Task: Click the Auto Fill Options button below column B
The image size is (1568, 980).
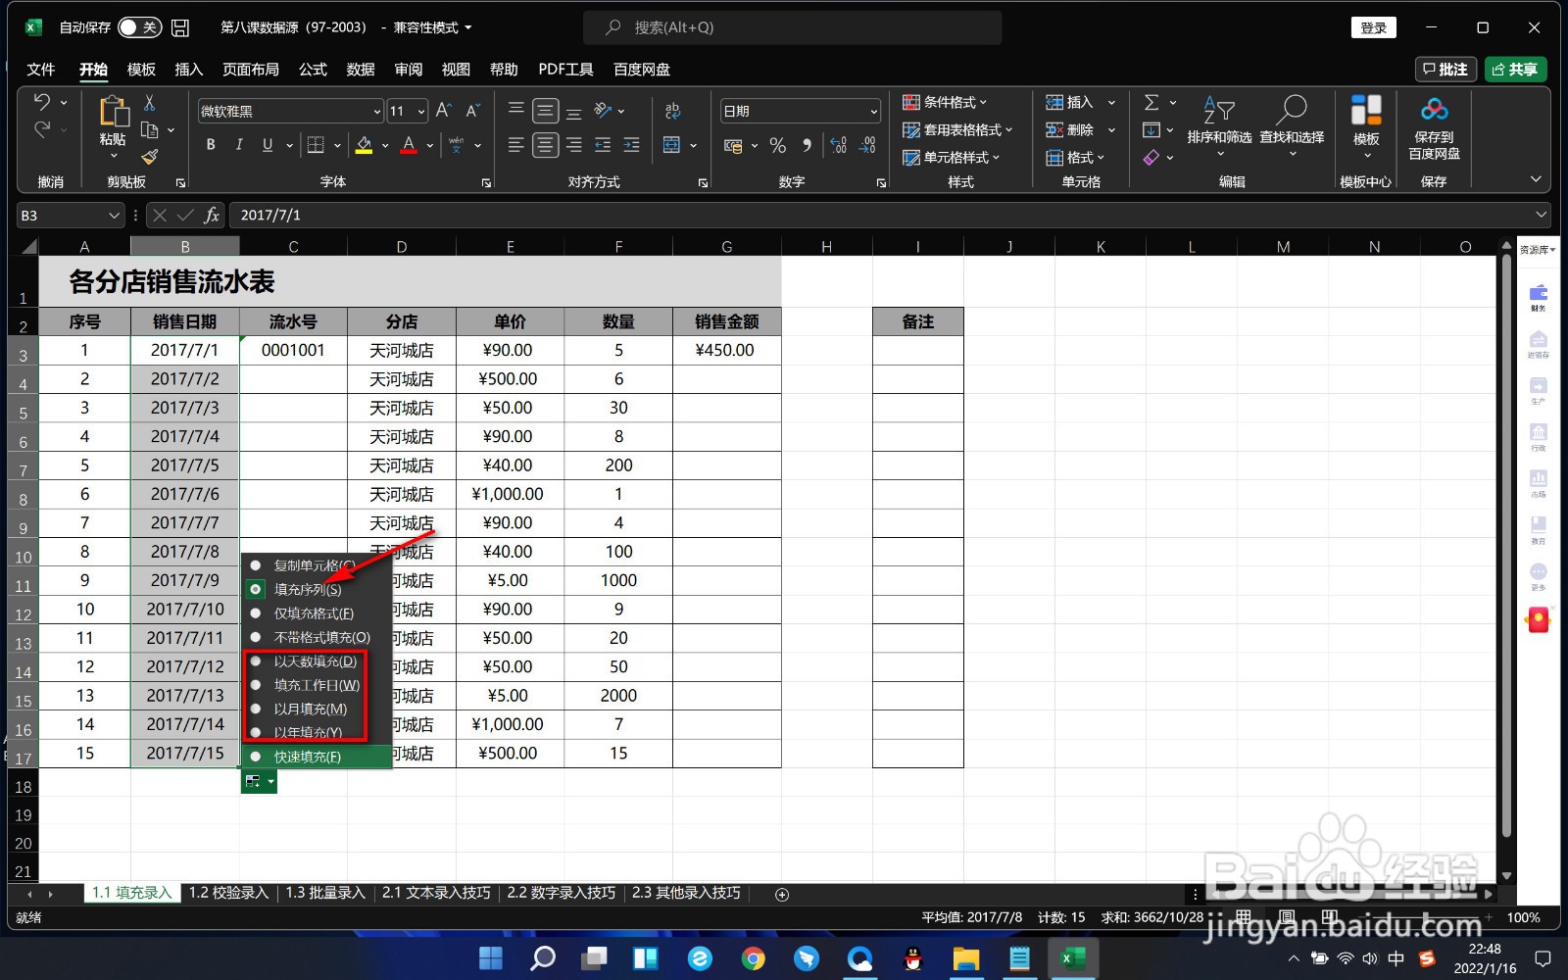Action: (259, 781)
